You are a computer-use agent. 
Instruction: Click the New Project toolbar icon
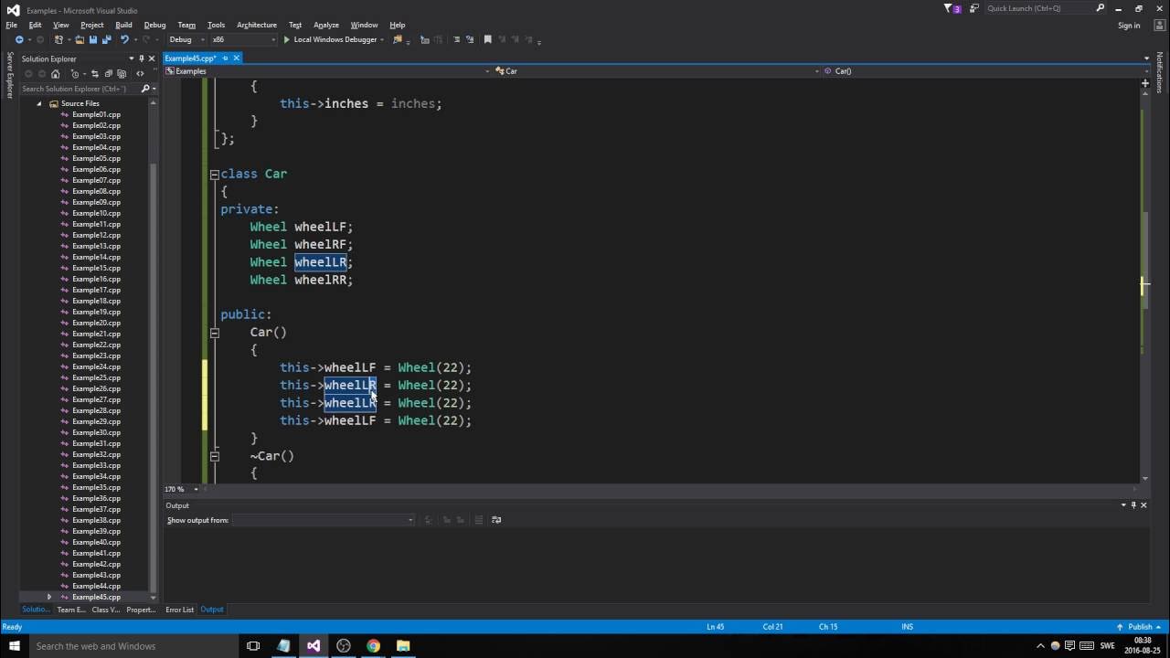pos(59,39)
